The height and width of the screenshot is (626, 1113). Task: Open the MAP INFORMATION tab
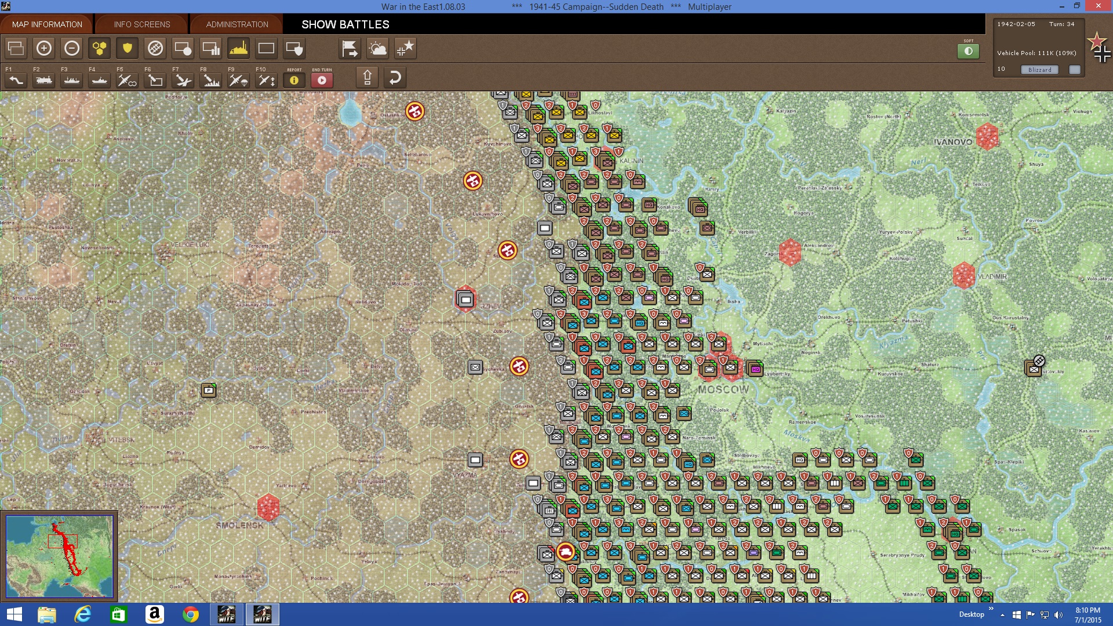point(47,24)
